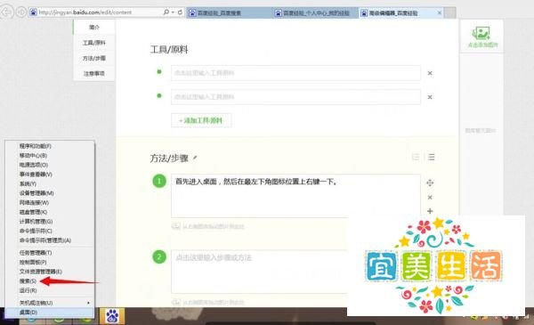This screenshot has width=534, height=325.
Task: Click the first 工具/原料 input field
Action: click(x=295, y=73)
